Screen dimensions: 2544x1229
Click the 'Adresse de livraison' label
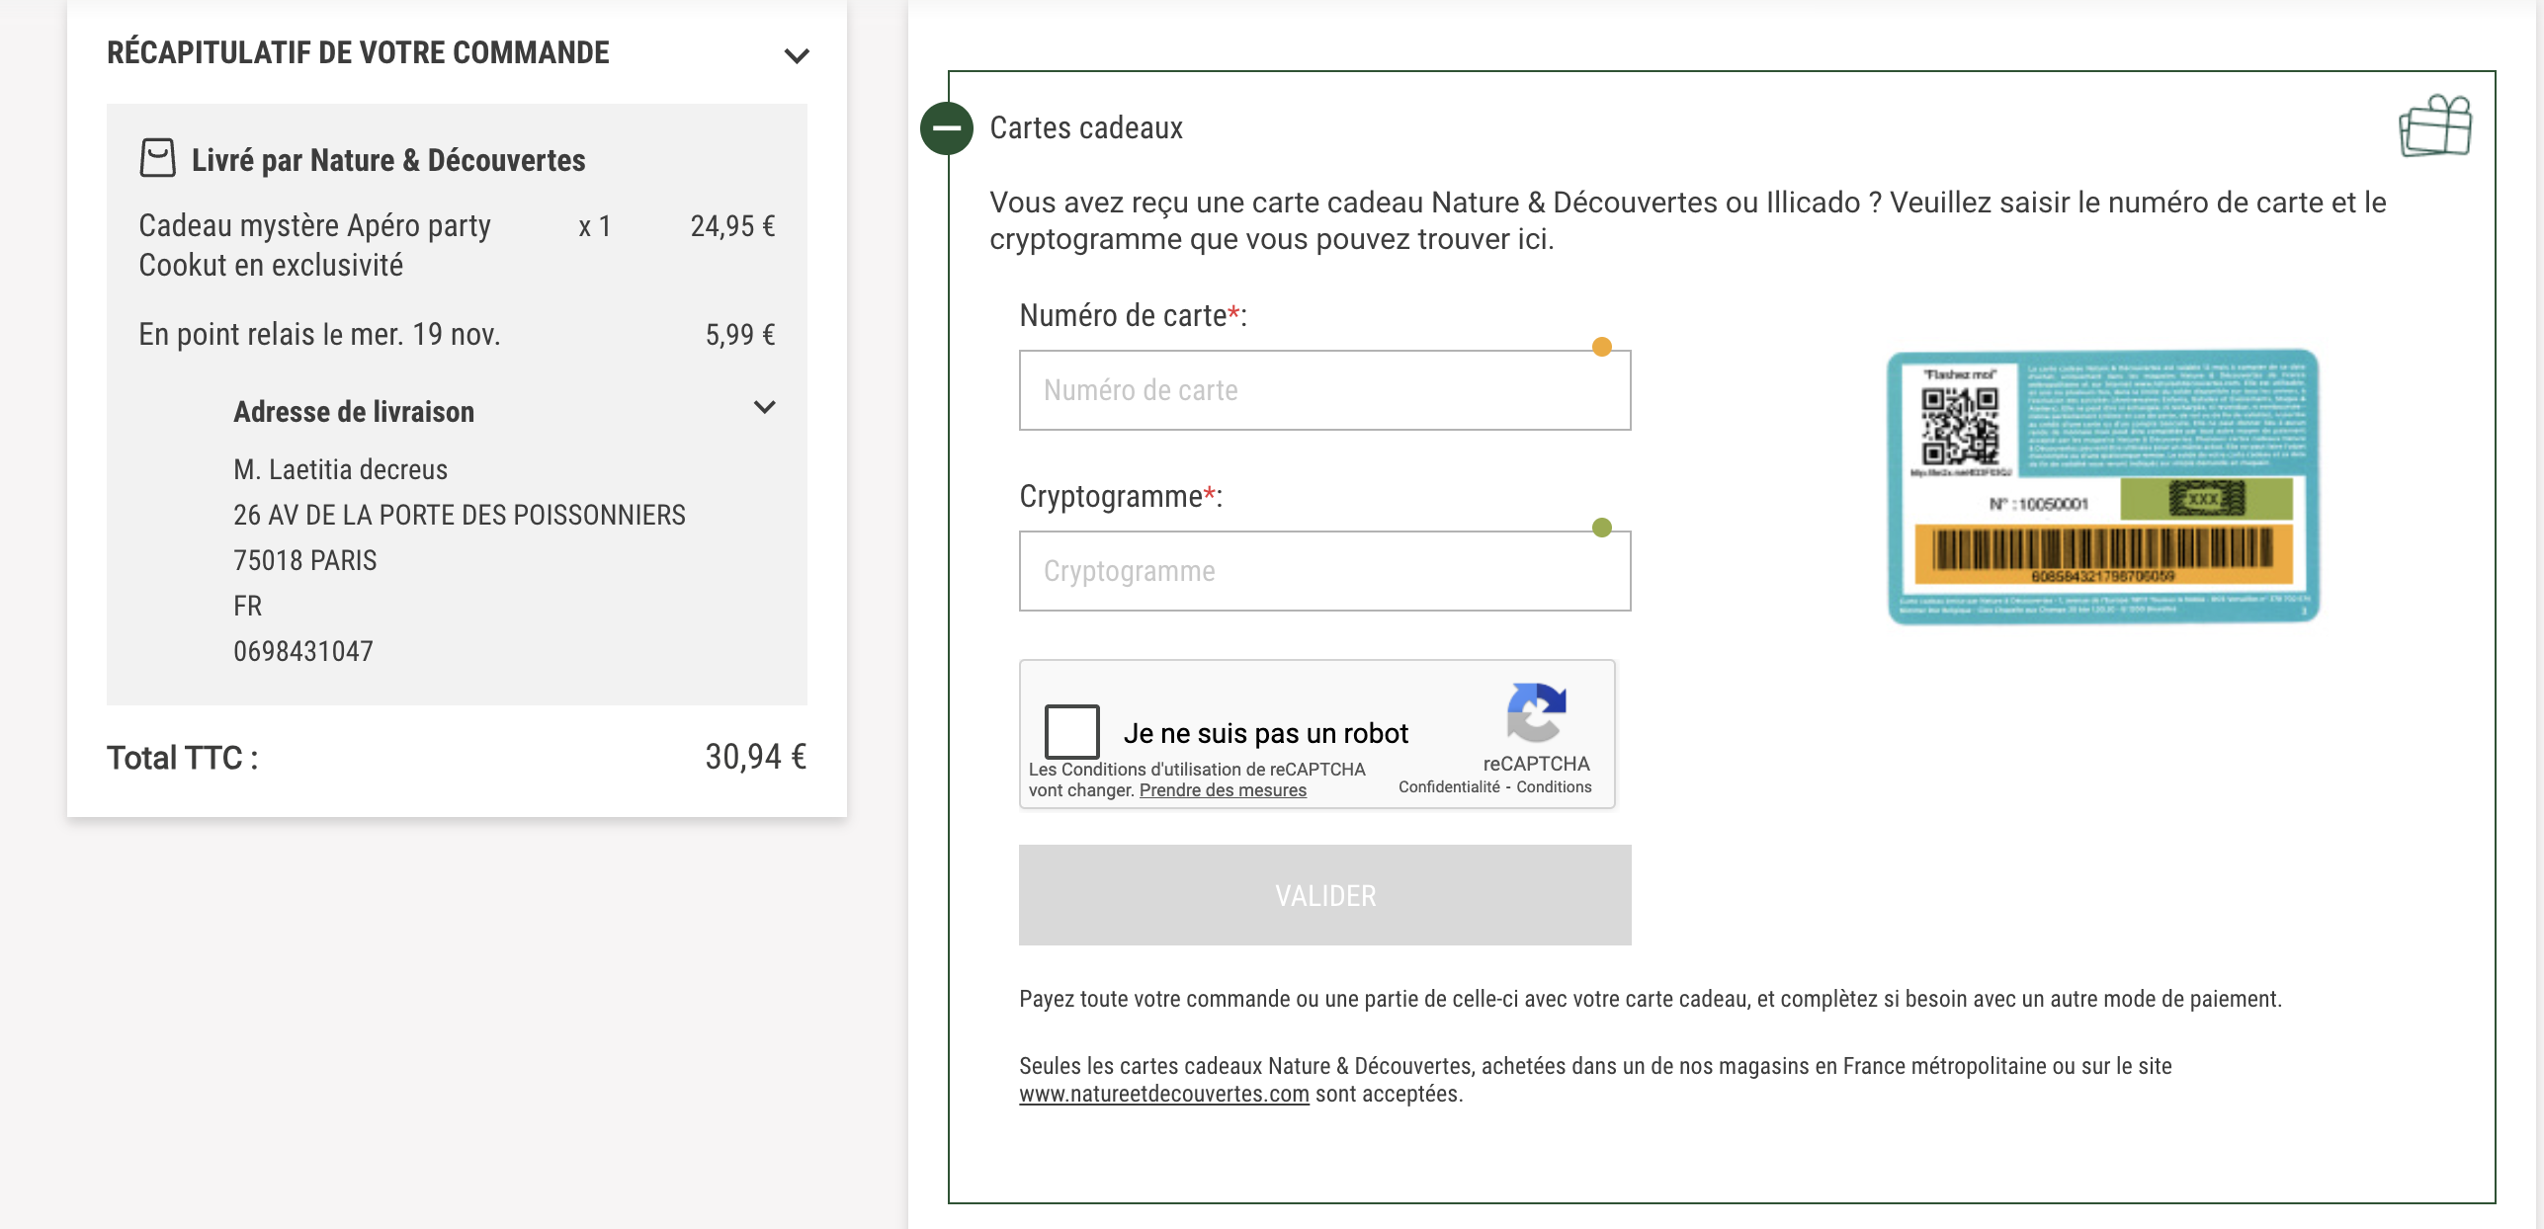tap(354, 412)
